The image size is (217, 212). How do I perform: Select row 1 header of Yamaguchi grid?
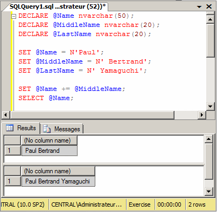click(x=12, y=181)
